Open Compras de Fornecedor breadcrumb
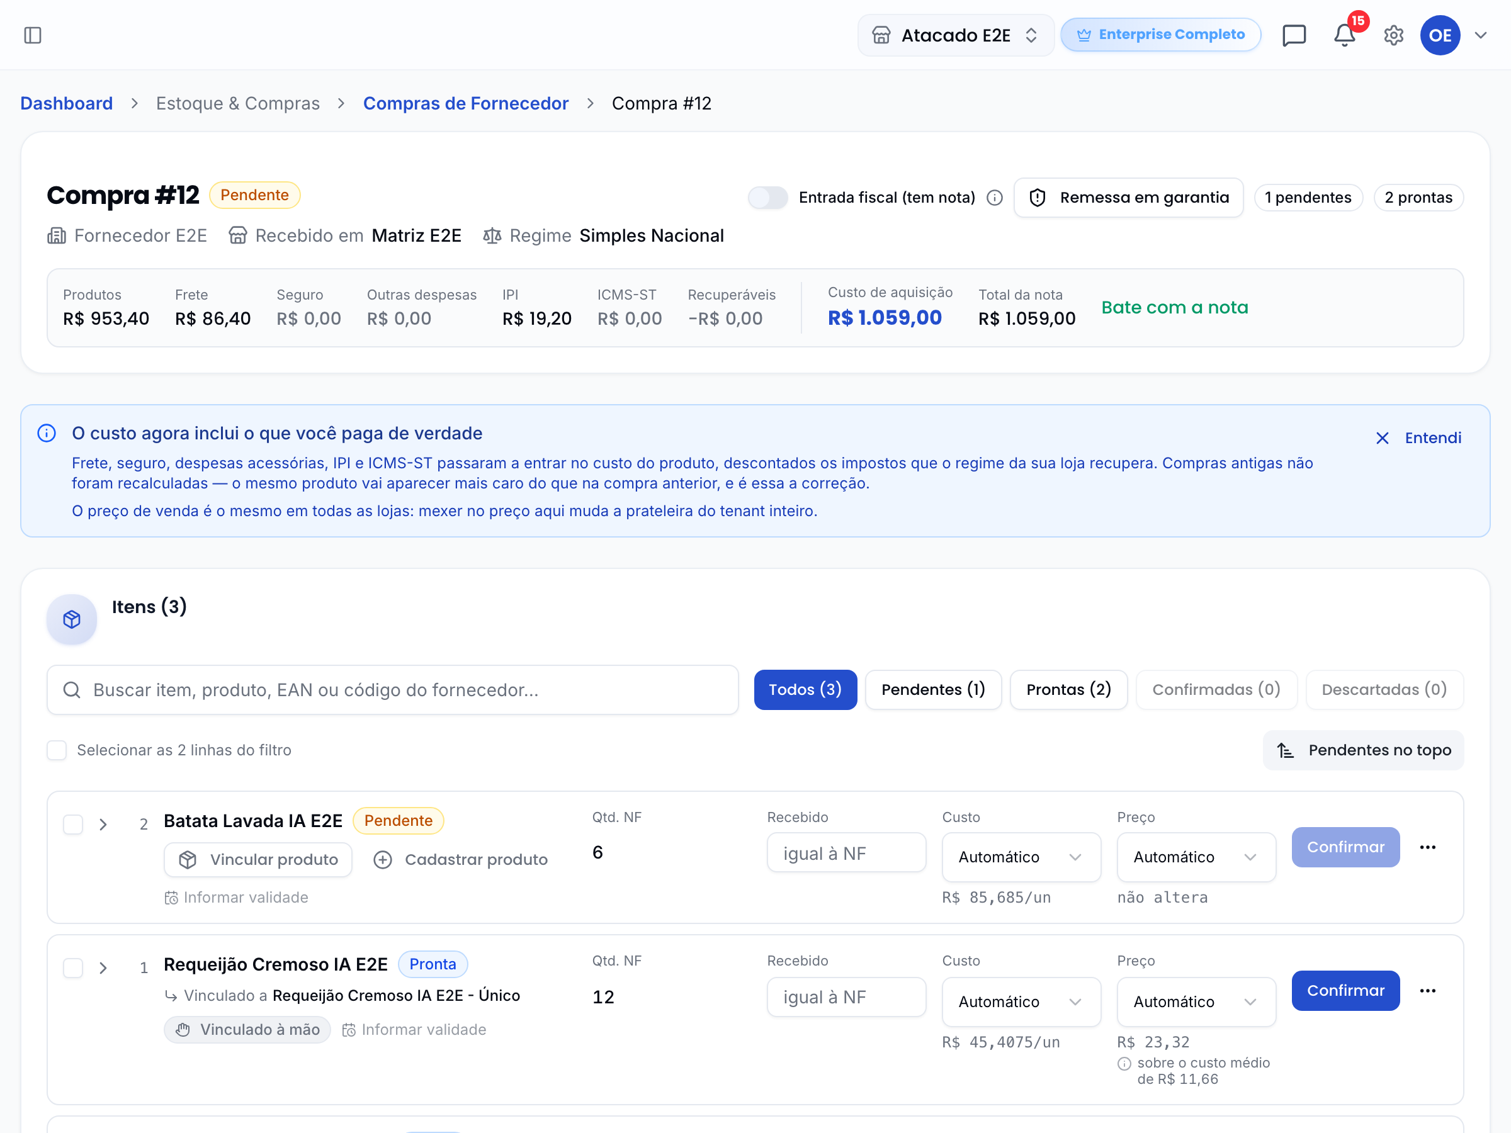Screen dimensions: 1511x1133 pos(465,103)
